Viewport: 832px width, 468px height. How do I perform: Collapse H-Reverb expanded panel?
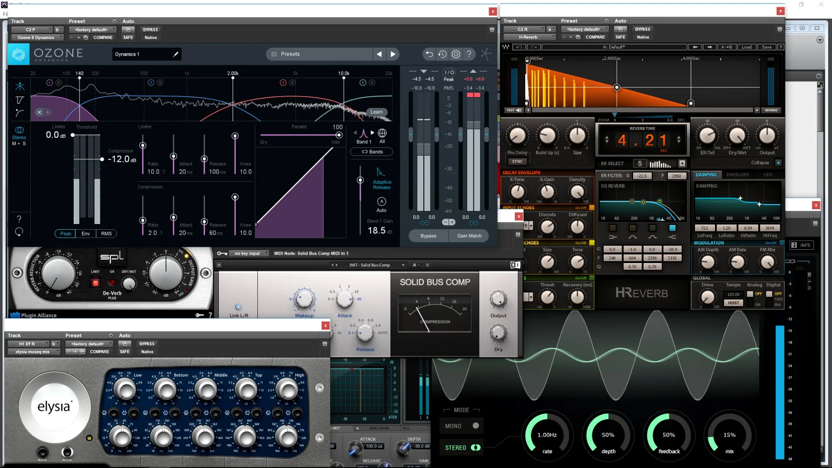(x=778, y=163)
